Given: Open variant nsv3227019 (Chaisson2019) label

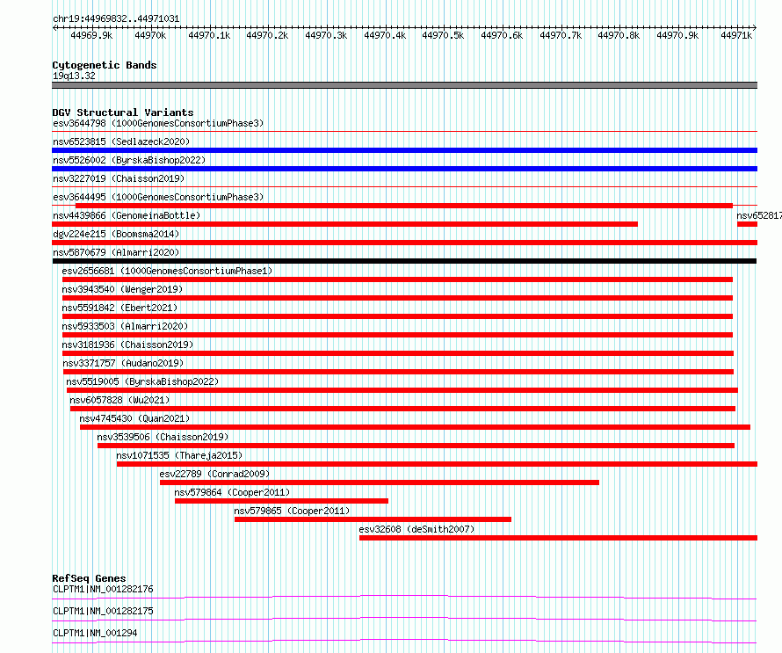Looking at the screenshot, I should (119, 178).
